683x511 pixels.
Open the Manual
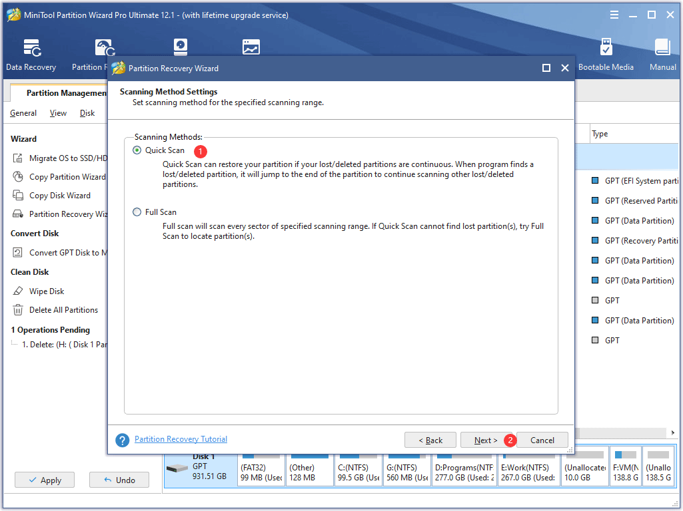point(662,55)
